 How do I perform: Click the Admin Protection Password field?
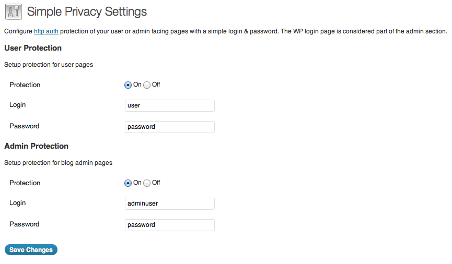(170, 225)
